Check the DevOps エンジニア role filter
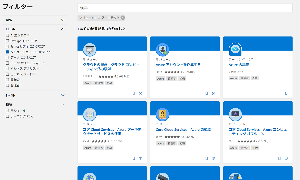 7,41
